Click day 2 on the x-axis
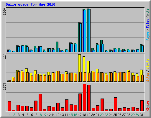 14,115
